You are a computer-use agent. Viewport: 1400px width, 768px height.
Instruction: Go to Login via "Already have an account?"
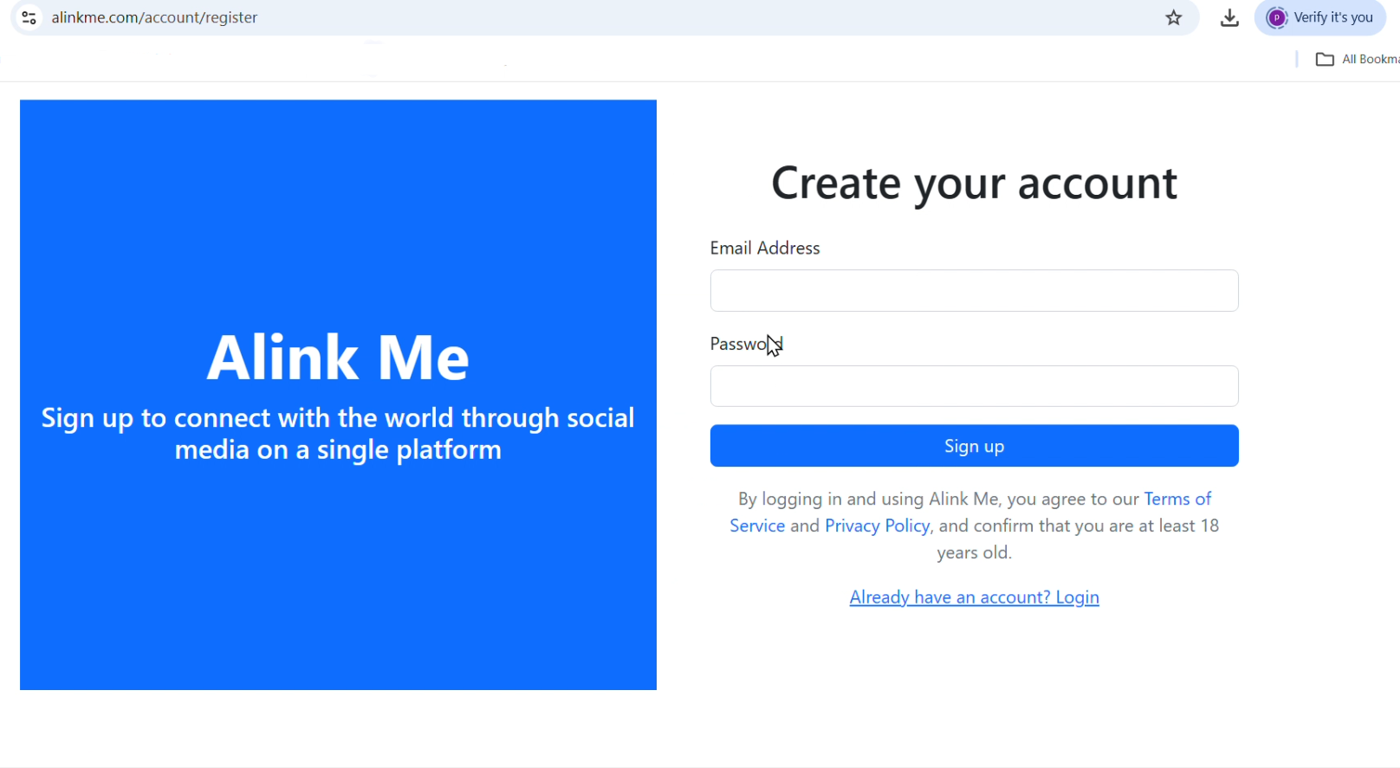click(x=974, y=597)
